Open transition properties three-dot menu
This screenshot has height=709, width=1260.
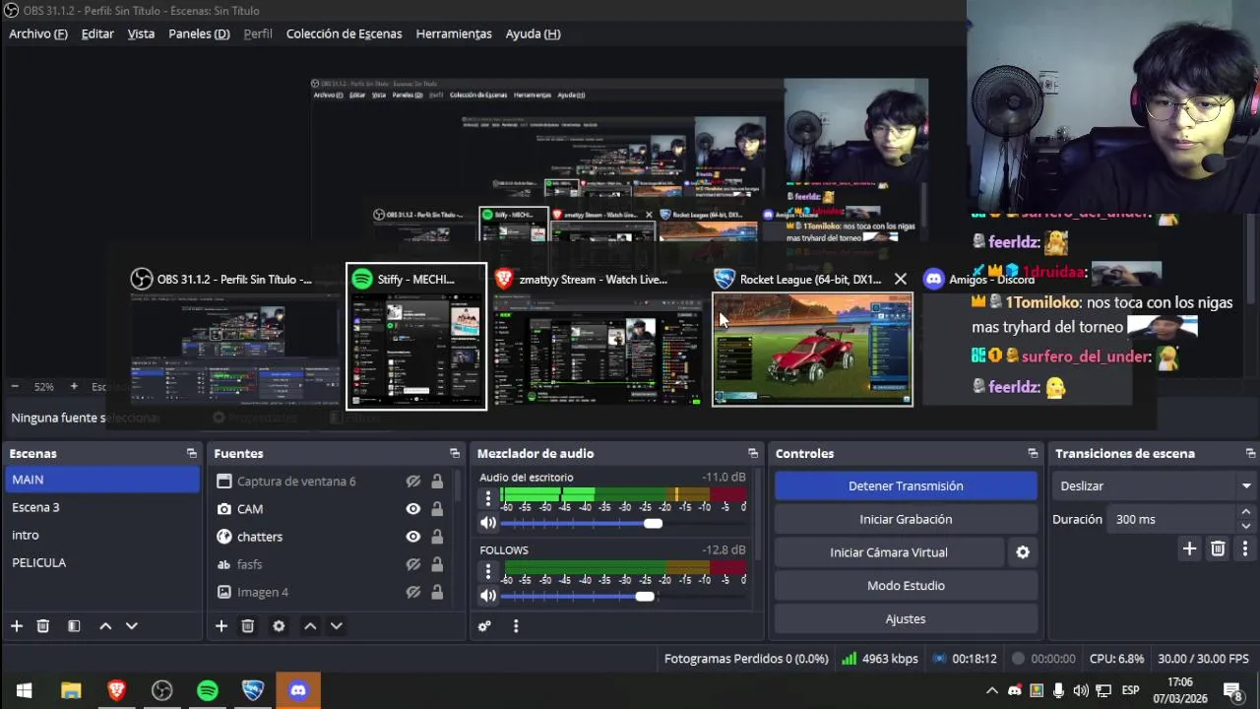[x=1245, y=548]
